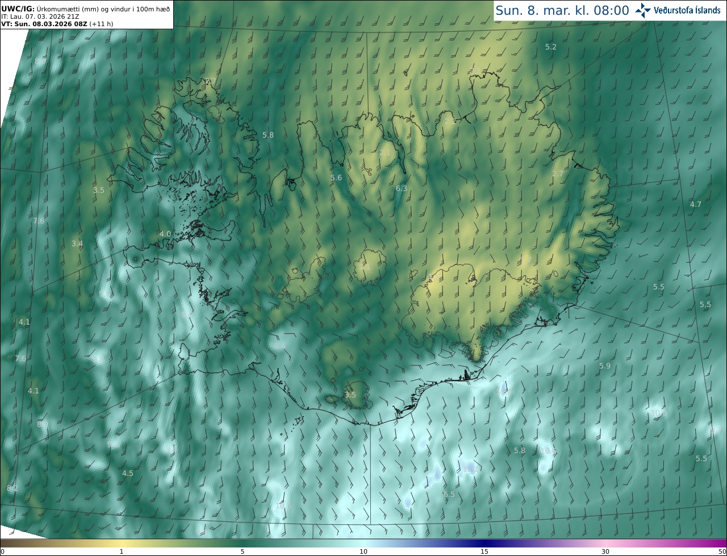Image resolution: width=727 pixels, height=556 pixels.
Task: Click the map value 5.9
Action: click(x=605, y=366)
